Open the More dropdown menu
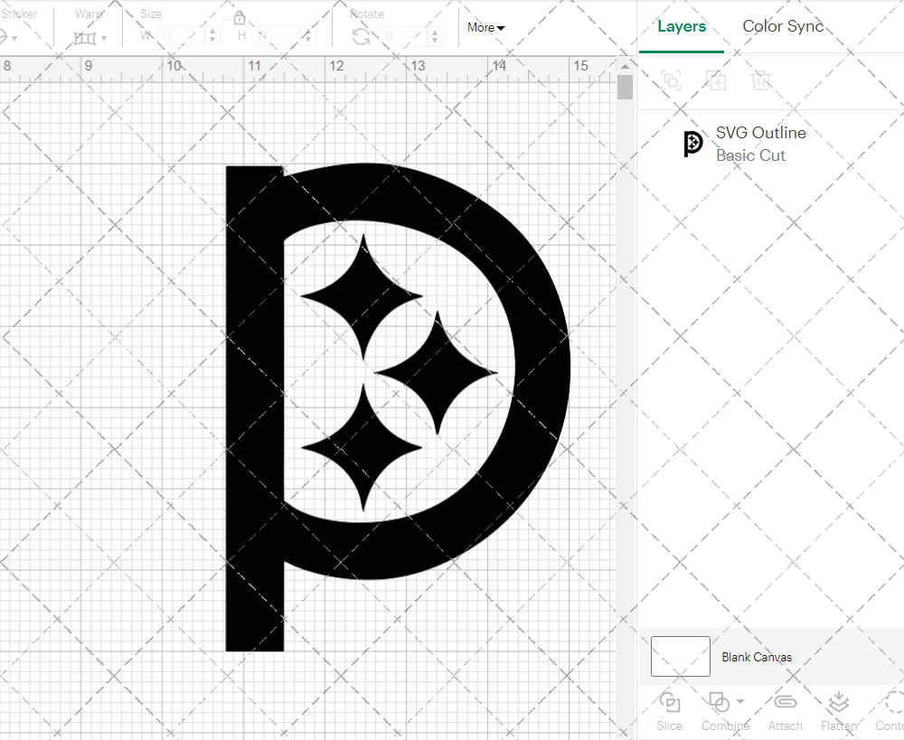The width and height of the screenshot is (904, 740). 486,27
